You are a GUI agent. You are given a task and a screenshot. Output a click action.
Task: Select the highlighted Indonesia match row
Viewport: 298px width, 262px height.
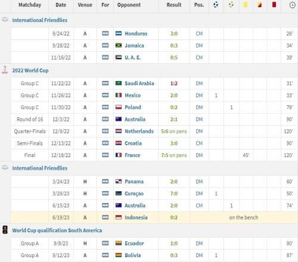pyautogui.click(x=154, y=217)
